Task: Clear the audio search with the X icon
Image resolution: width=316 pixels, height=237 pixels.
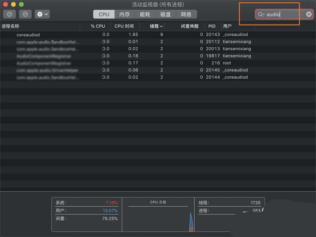Action: click(x=309, y=14)
